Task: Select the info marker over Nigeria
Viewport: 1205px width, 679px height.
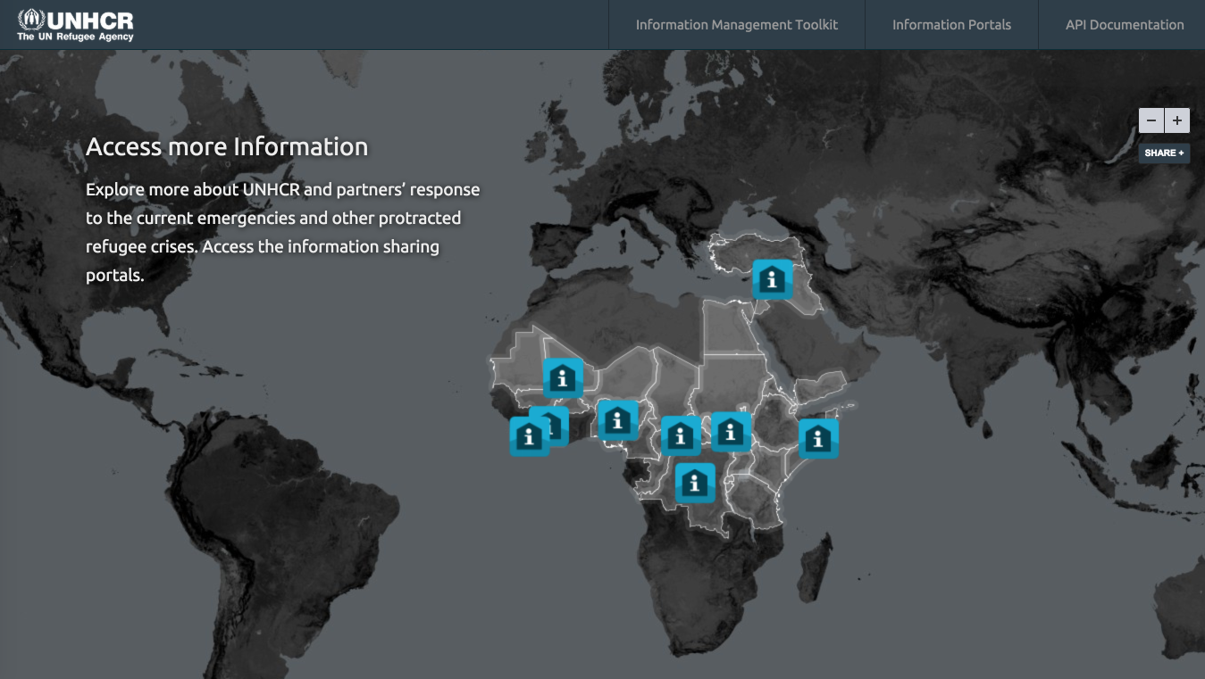Action: click(617, 420)
